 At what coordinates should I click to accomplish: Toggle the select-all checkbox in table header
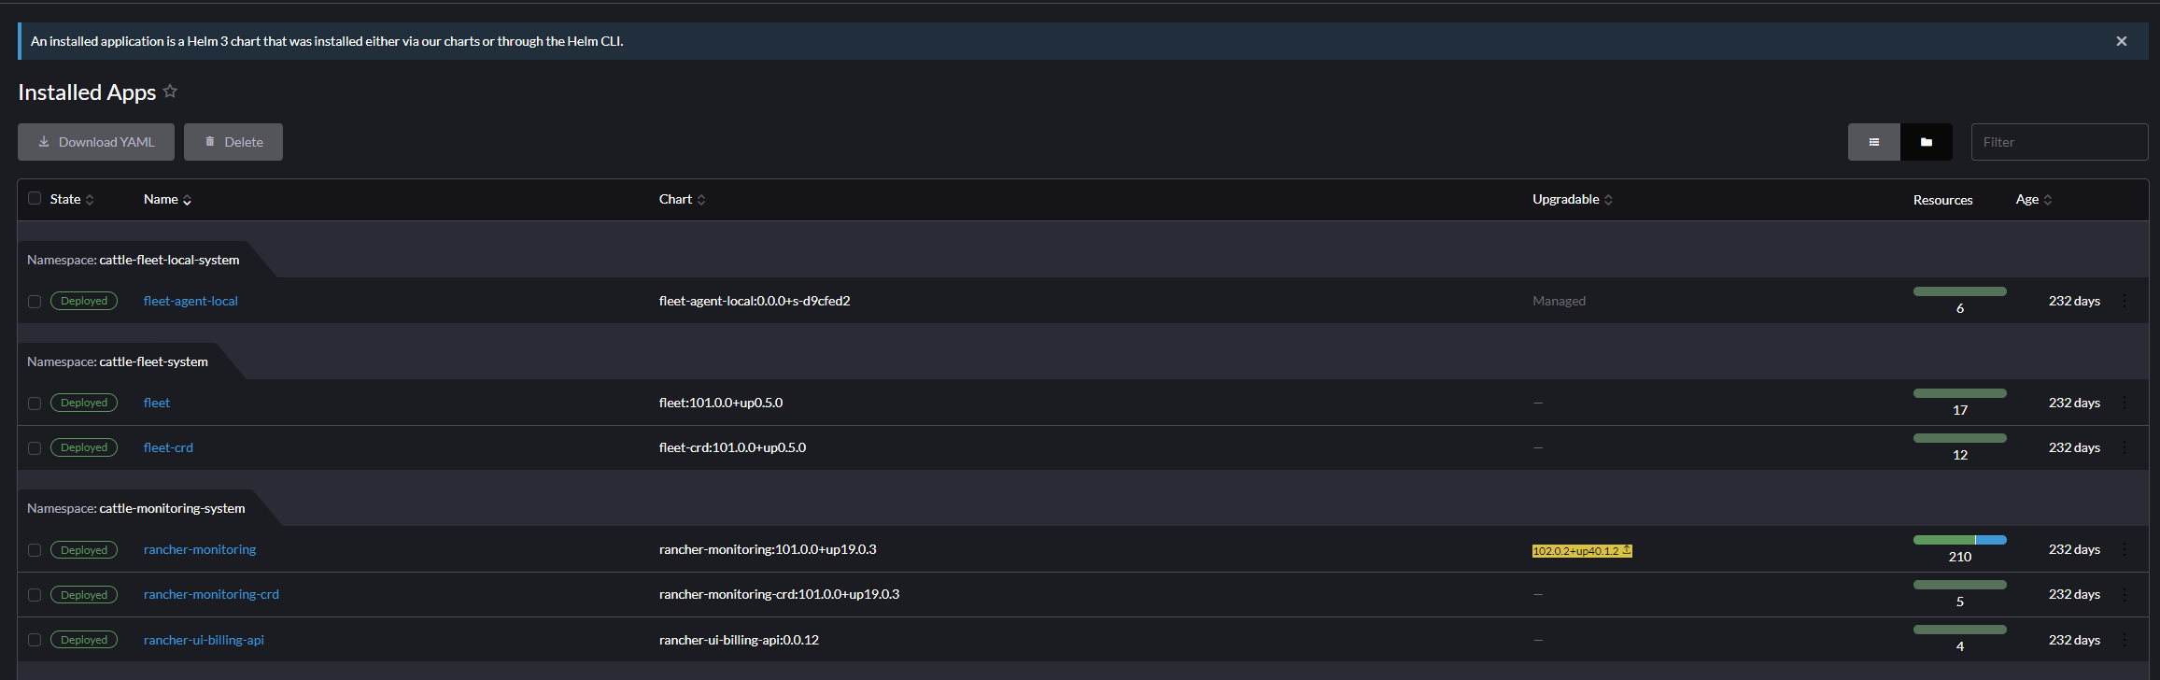pyautogui.click(x=35, y=198)
